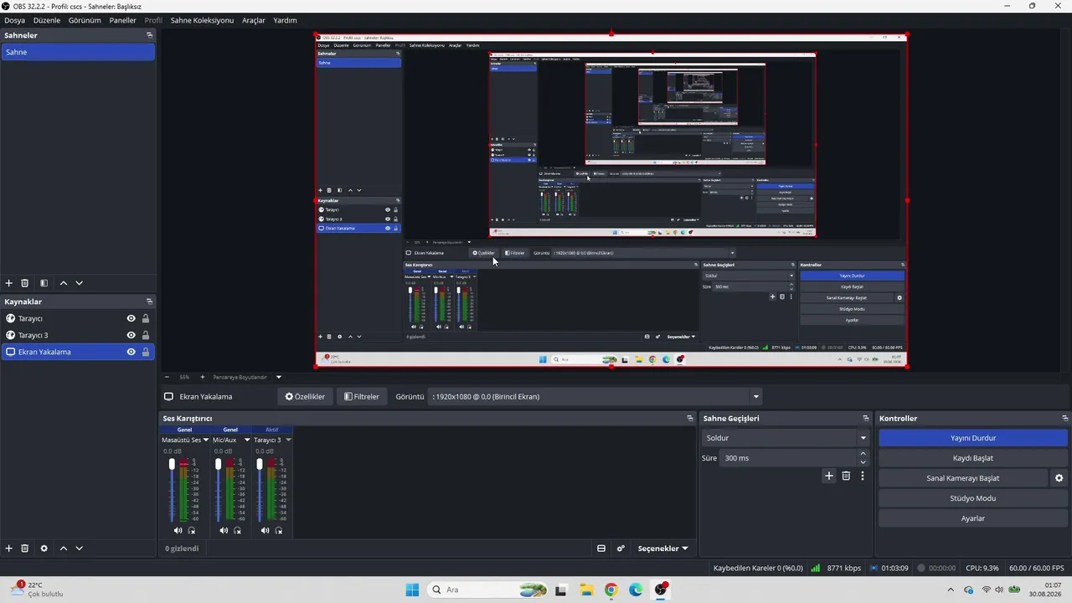The height and width of the screenshot is (603, 1072).
Task: Open the Sahne Koleksiyonu menu
Action: pyautogui.click(x=202, y=20)
